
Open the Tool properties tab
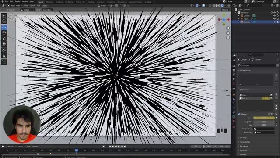234,61
